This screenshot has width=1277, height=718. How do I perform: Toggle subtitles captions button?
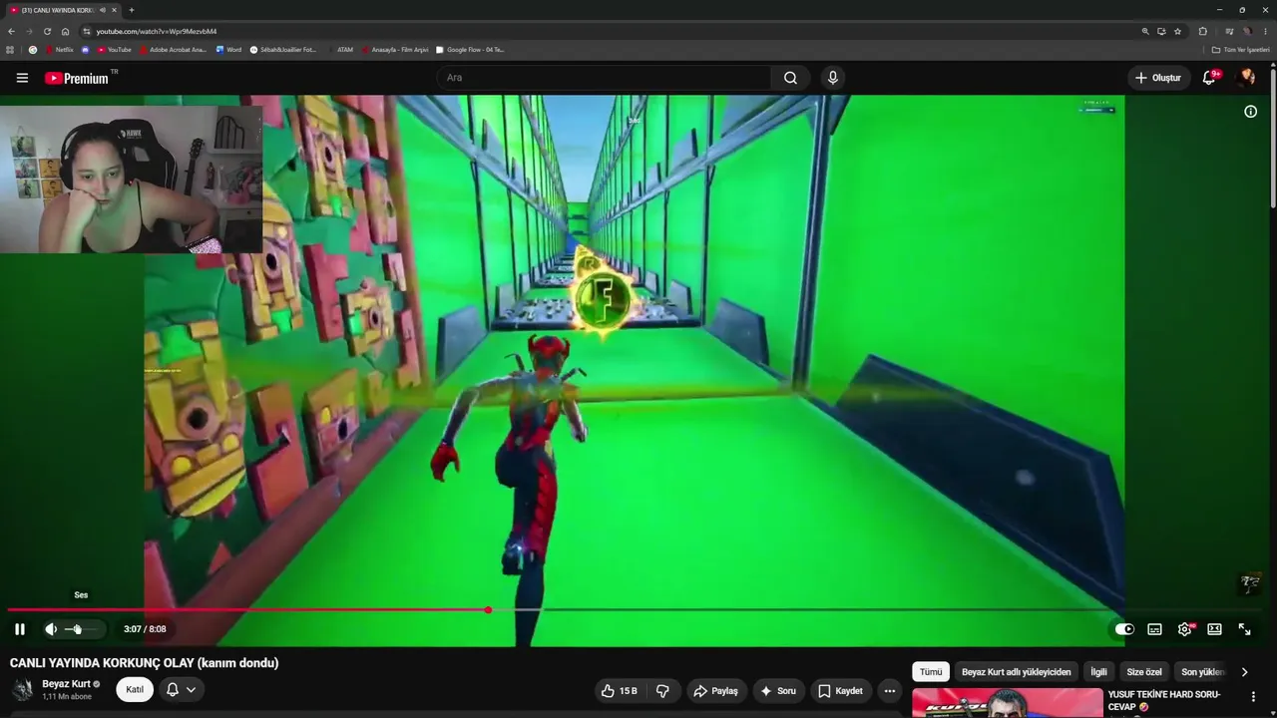(x=1154, y=629)
